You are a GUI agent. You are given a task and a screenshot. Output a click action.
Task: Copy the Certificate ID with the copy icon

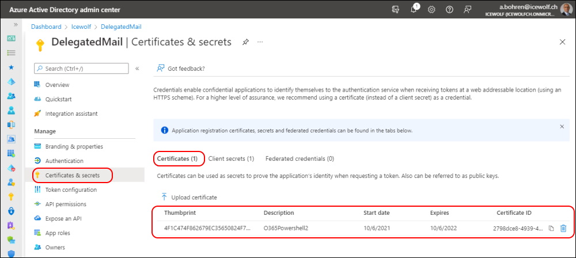[x=551, y=228]
